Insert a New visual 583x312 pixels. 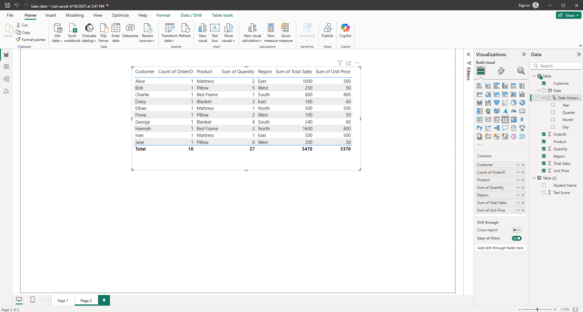pyautogui.click(x=203, y=33)
